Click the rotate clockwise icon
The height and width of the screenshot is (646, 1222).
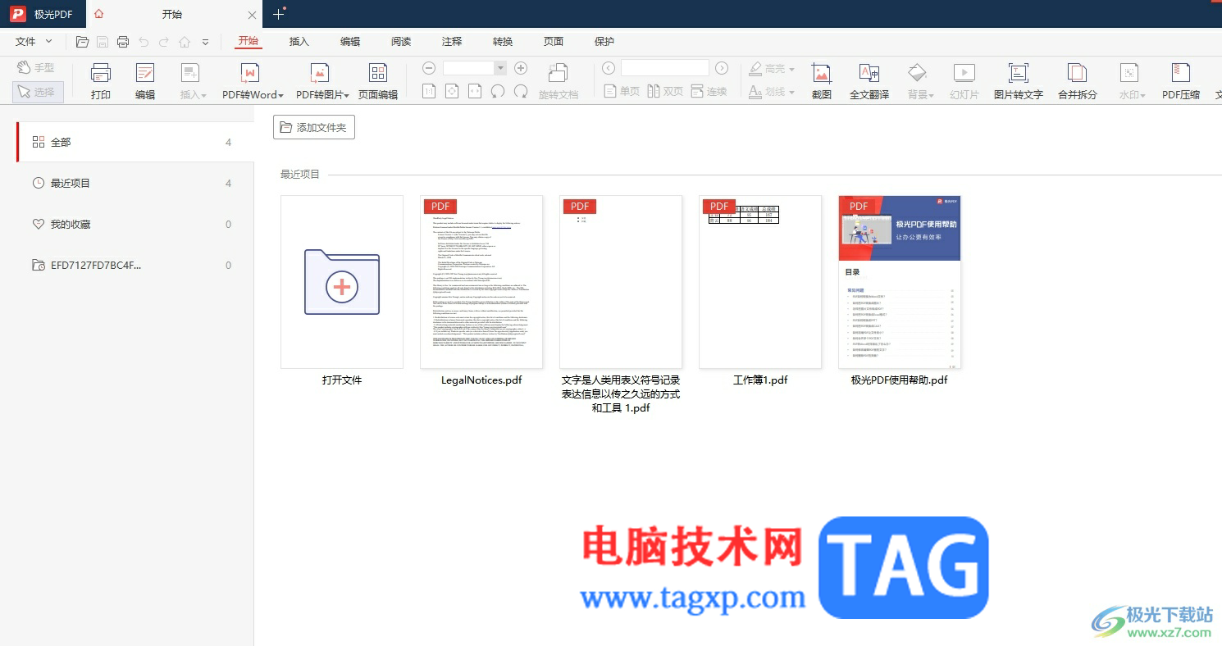click(521, 91)
